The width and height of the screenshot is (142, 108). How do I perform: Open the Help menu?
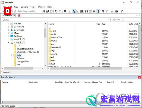coord(49,7)
